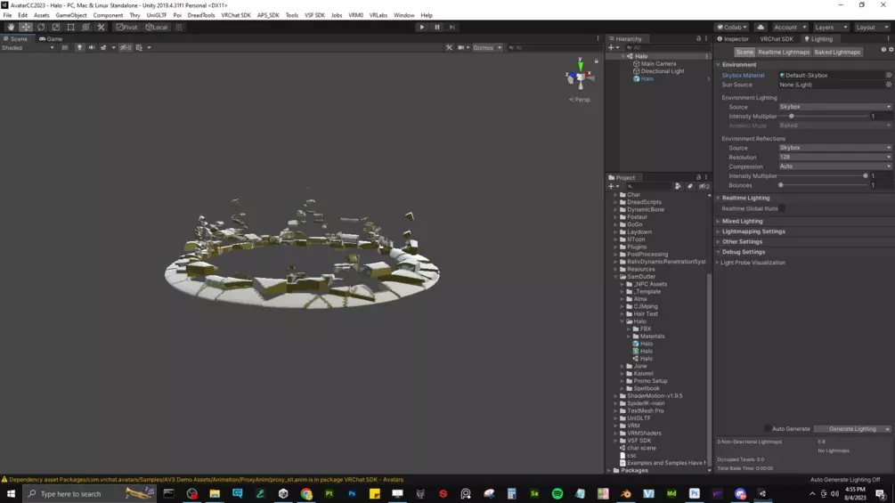Open Layers dropdown

(x=831, y=27)
